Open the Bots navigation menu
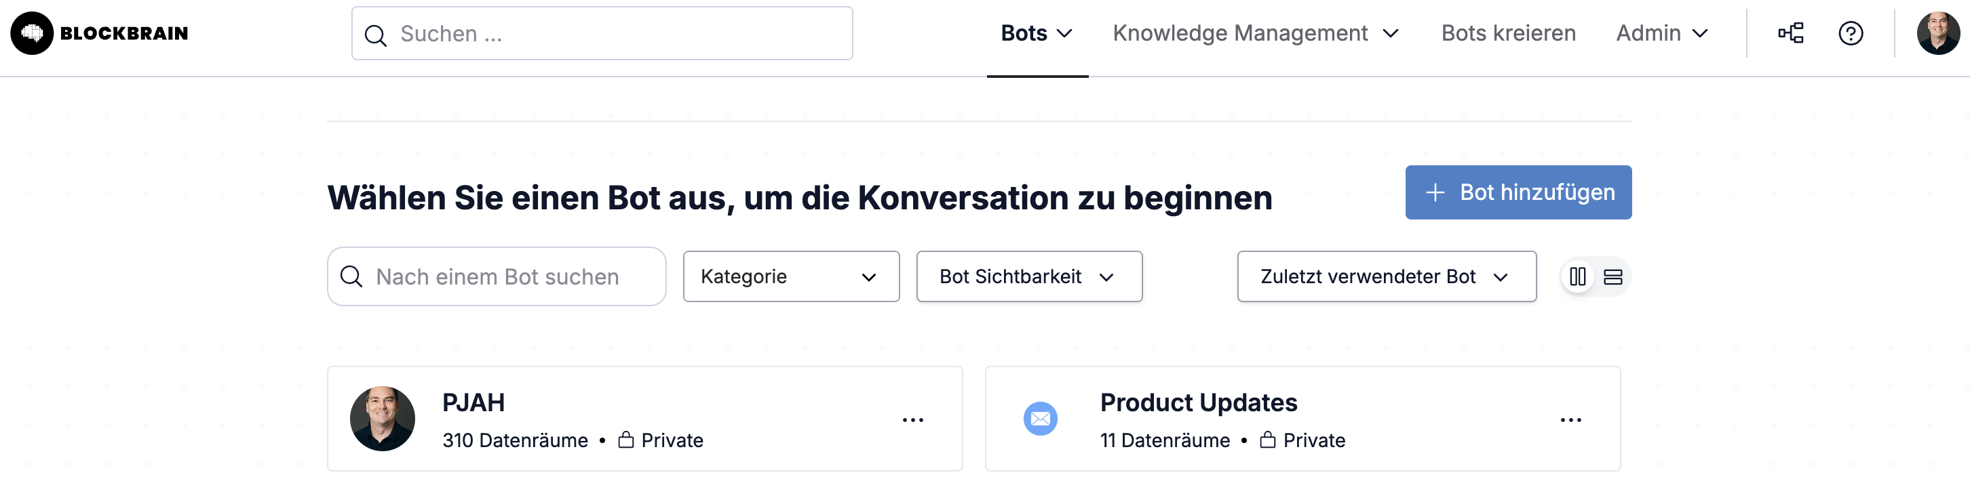 [x=1037, y=33]
